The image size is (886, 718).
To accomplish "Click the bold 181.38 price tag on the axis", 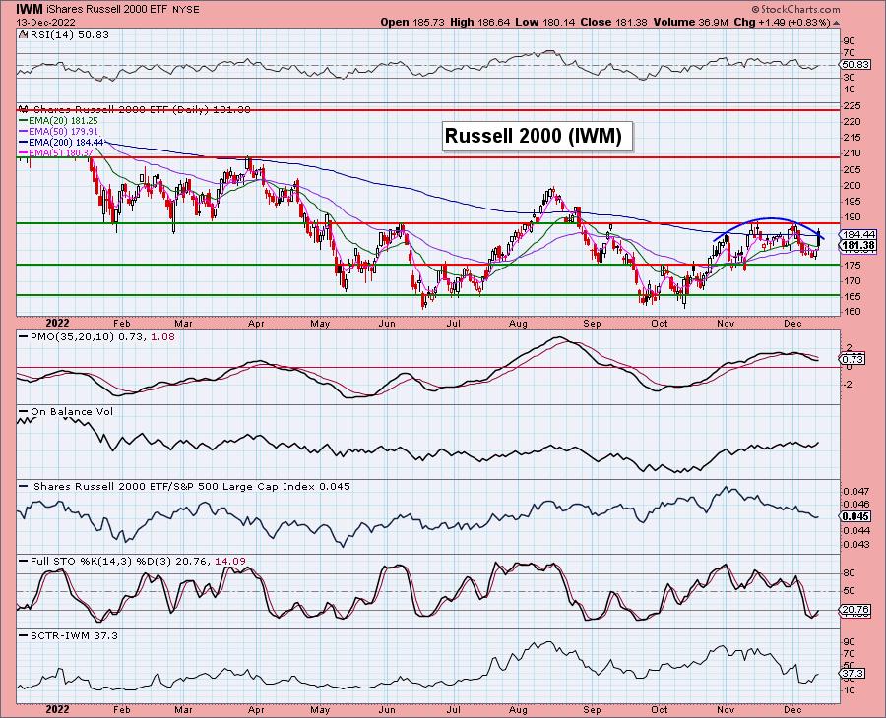I will click(x=857, y=246).
